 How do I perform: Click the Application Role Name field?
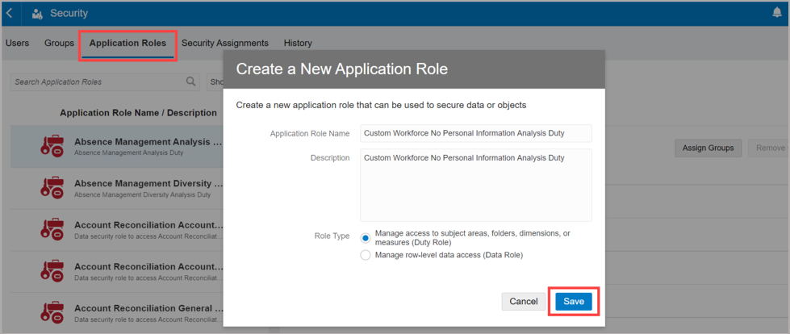[x=475, y=133]
